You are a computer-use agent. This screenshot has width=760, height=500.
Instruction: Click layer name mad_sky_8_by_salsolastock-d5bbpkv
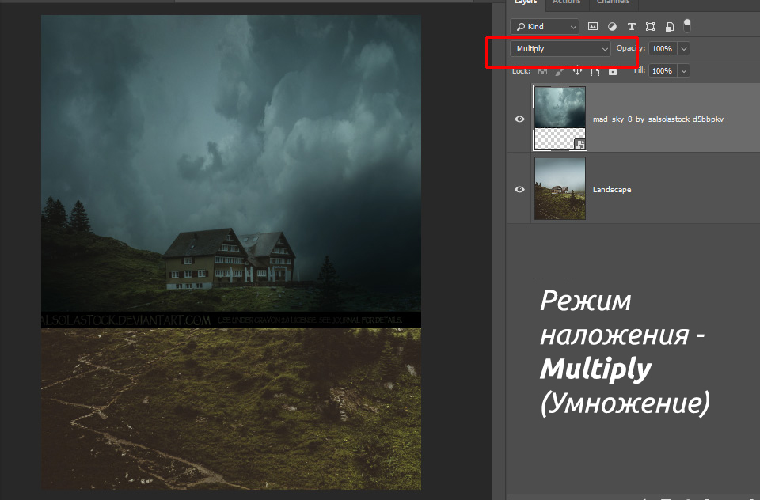pos(658,119)
